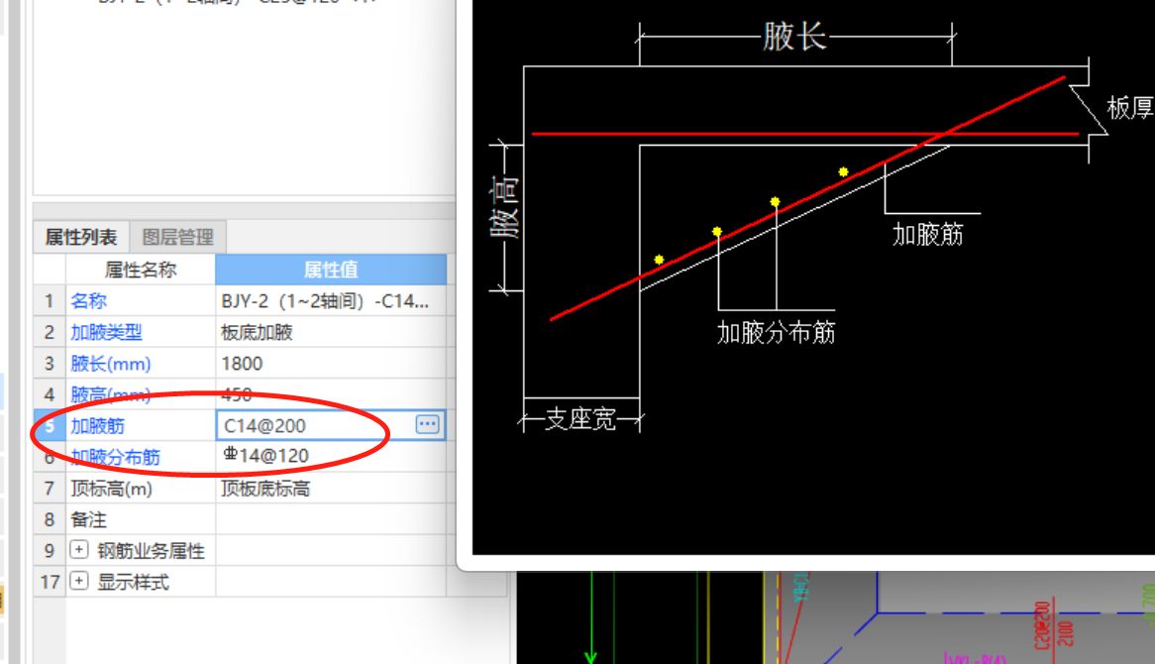Select the 属性名称 column header

[141, 270]
